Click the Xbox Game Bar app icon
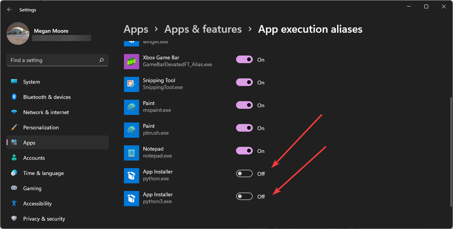Viewport: 453px width, 229px height. (132, 62)
